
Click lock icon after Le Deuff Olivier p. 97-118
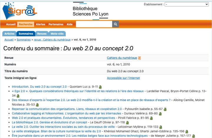(127, 123)
